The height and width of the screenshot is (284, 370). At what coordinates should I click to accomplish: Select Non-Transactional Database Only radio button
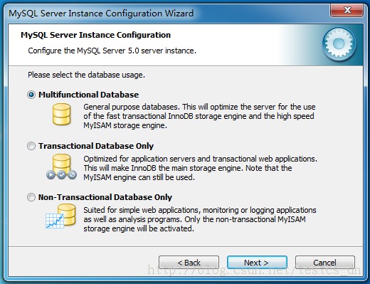[x=31, y=197]
